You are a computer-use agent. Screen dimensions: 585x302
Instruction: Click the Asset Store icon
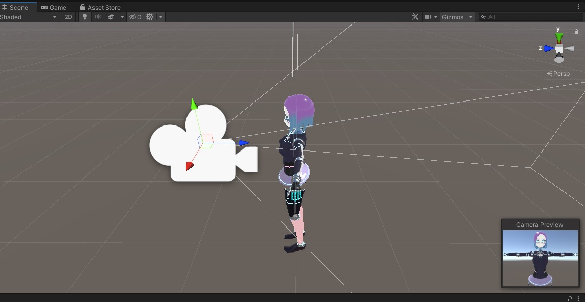pyautogui.click(x=82, y=7)
